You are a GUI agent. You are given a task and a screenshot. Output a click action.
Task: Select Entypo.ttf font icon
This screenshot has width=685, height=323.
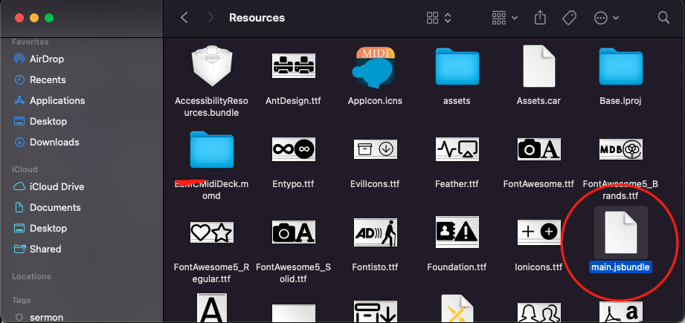click(x=293, y=149)
